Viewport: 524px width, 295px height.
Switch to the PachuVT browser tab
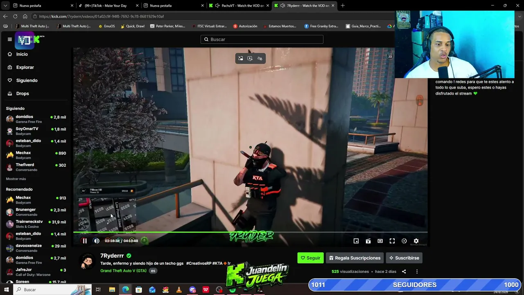tap(239, 6)
